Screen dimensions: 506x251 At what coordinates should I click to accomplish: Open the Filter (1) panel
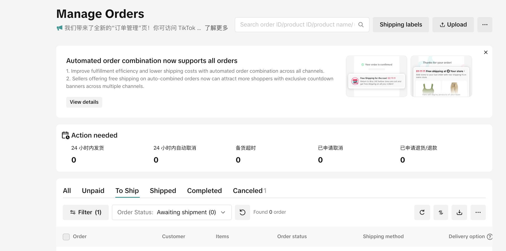click(x=86, y=212)
